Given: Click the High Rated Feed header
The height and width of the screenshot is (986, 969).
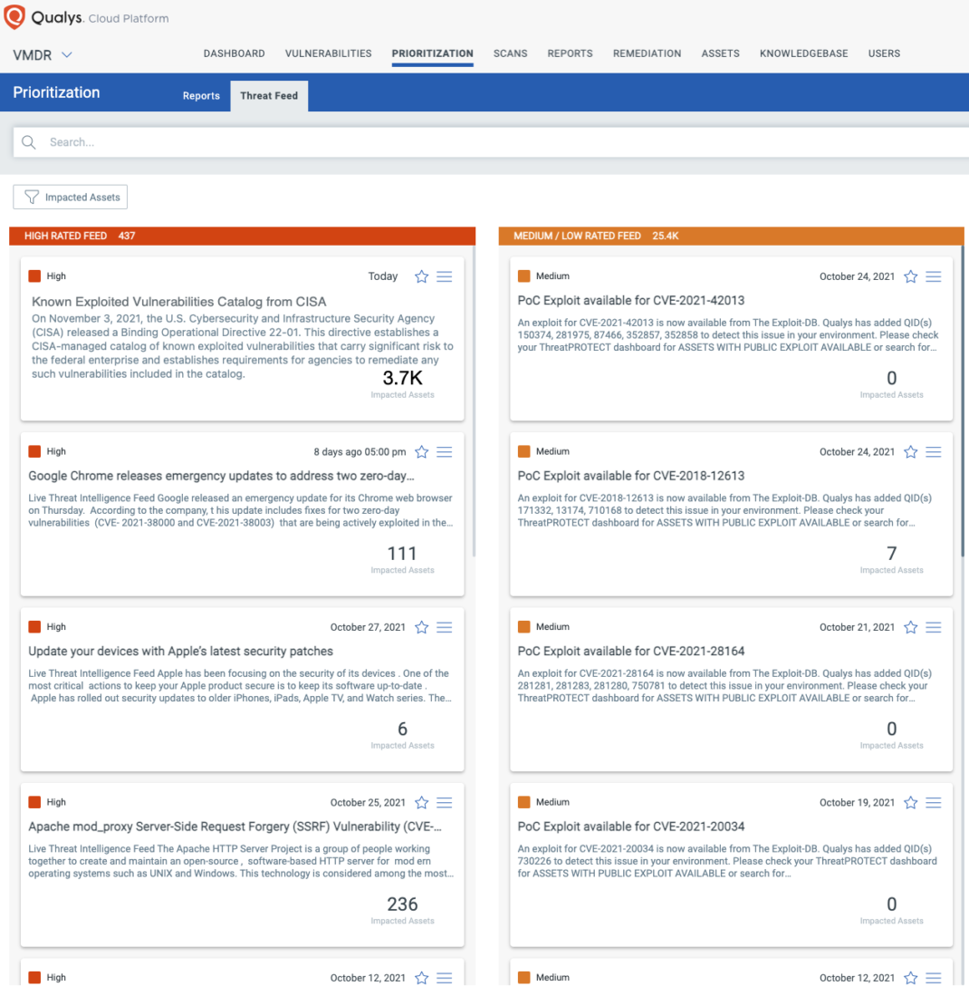Looking at the screenshot, I should [242, 236].
